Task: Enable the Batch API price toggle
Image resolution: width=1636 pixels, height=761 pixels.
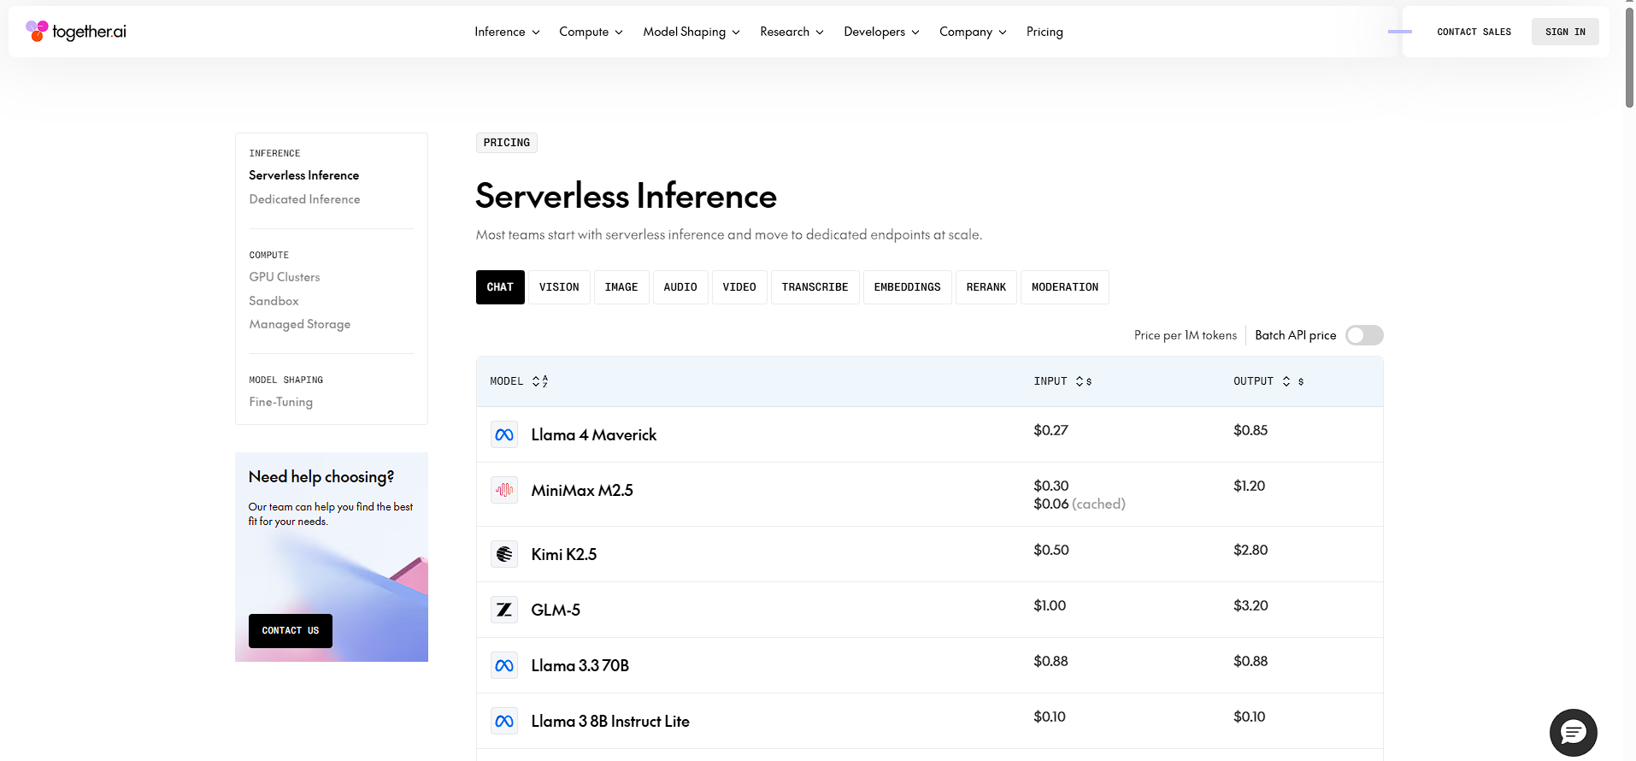Action: [1363, 335]
